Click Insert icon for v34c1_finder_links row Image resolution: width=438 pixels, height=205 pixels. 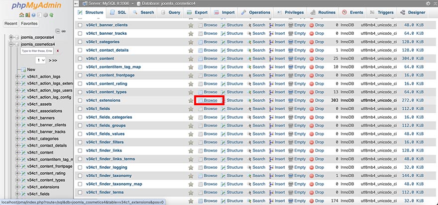click(x=271, y=150)
